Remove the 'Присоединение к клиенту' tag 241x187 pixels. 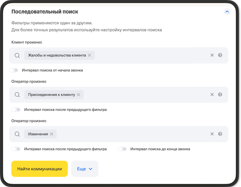(x=78, y=95)
